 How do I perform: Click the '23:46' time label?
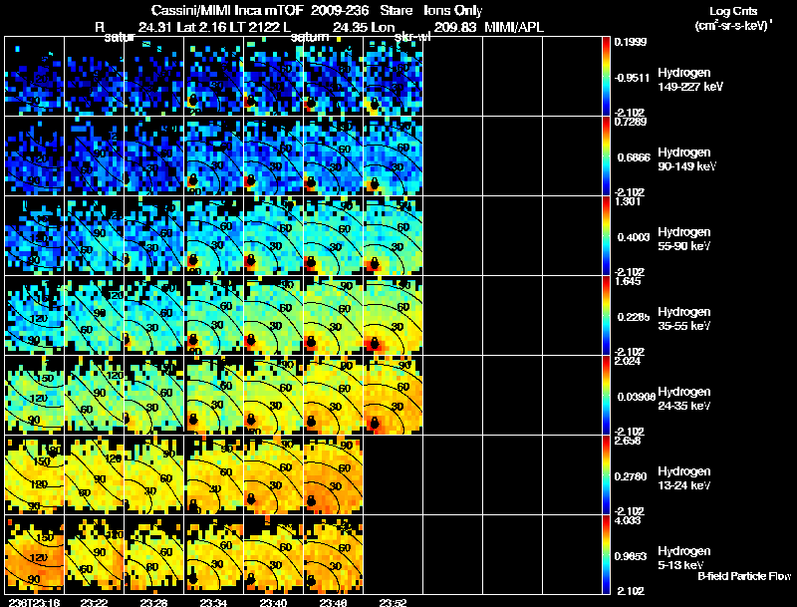click(x=334, y=602)
